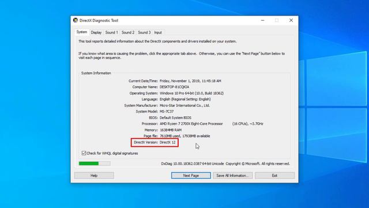
Task: Click the page file usage value
Action: click(184, 136)
